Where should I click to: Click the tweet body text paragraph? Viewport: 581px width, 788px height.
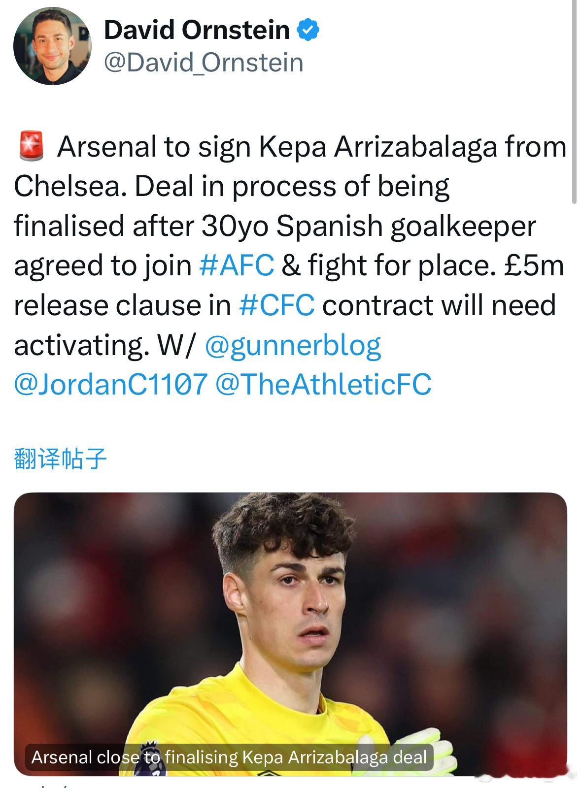[290, 265]
